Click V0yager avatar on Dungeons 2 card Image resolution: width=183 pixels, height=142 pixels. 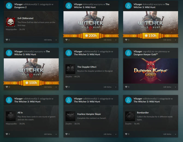coord(9,6)
